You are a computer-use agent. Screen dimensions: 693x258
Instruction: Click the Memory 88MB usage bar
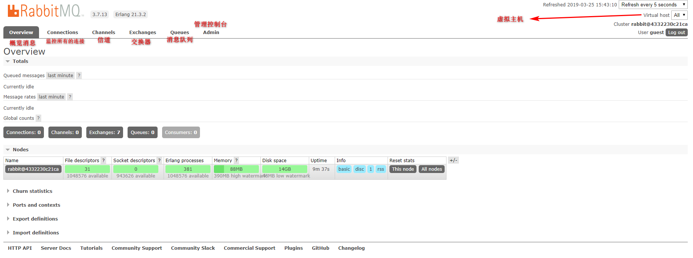click(x=236, y=169)
